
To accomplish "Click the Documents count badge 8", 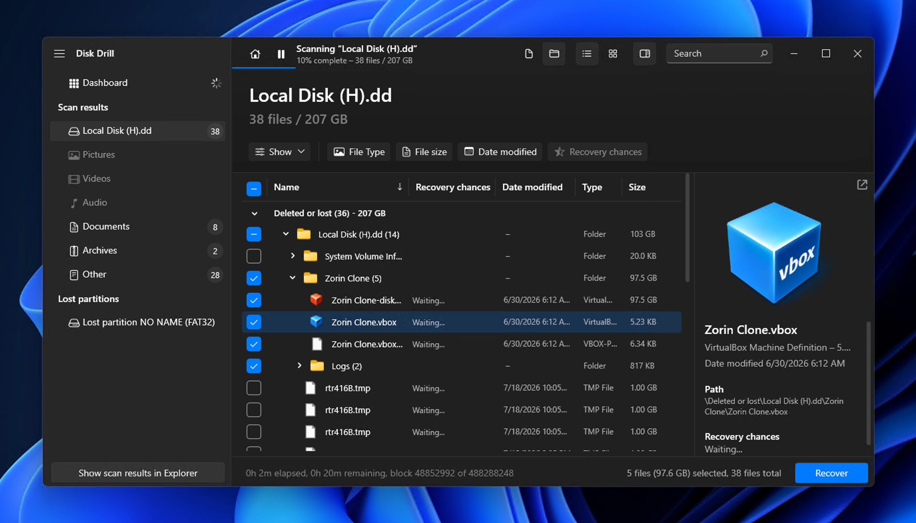I will click(x=215, y=227).
